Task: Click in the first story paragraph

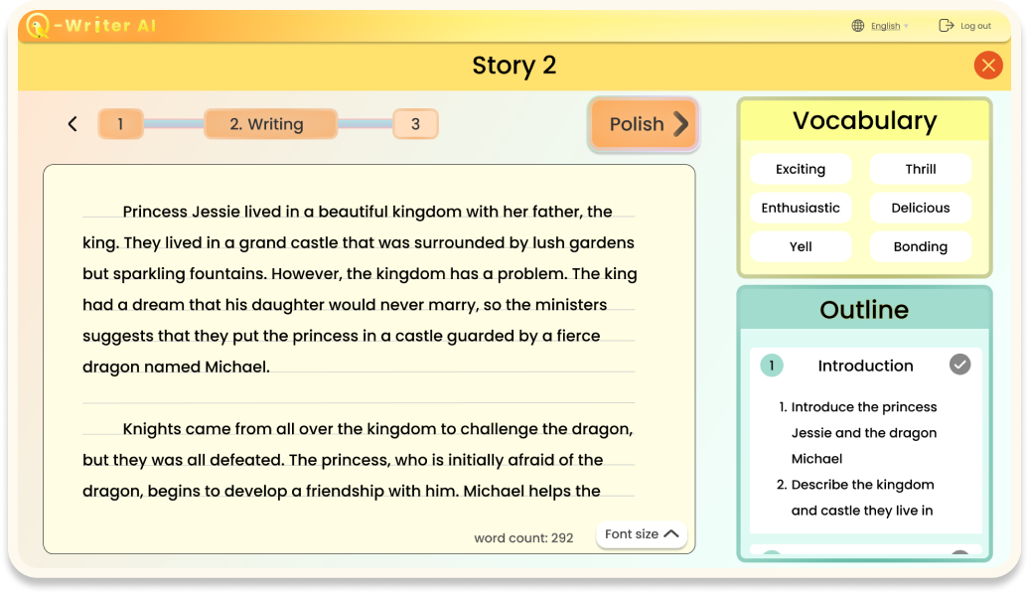Action: pyautogui.click(x=360, y=289)
